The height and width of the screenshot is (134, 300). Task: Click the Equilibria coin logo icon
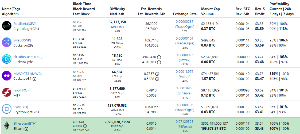point(7,26)
